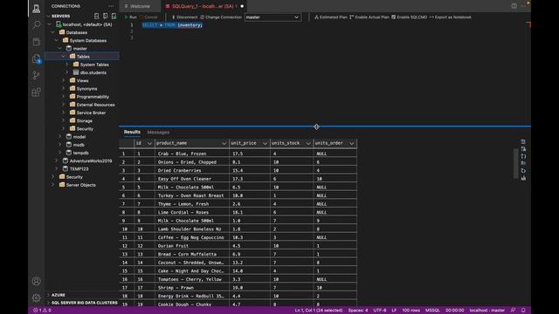559x314 pixels.
Task: Click Change Connection button
Action: 221,17
